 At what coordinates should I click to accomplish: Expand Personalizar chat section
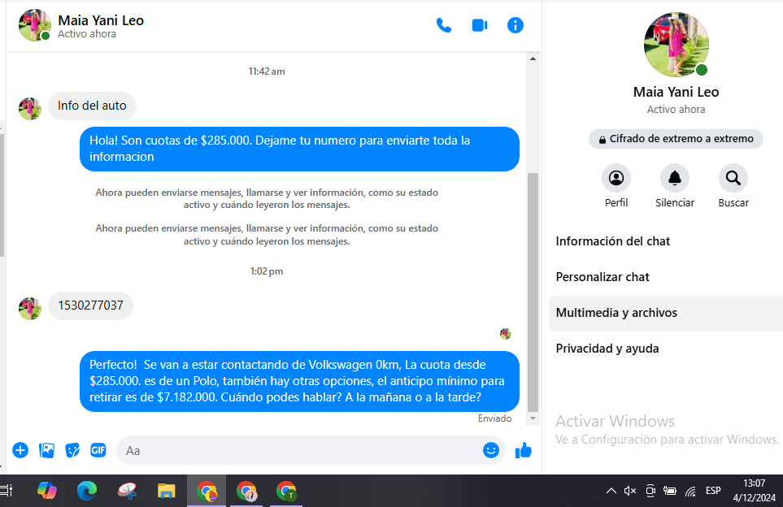pyautogui.click(x=666, y=277)
